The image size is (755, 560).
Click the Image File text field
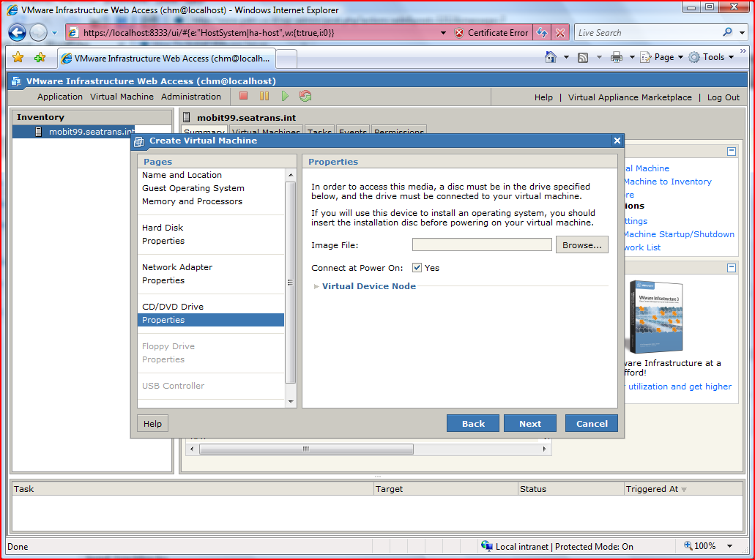pos(482,244)
